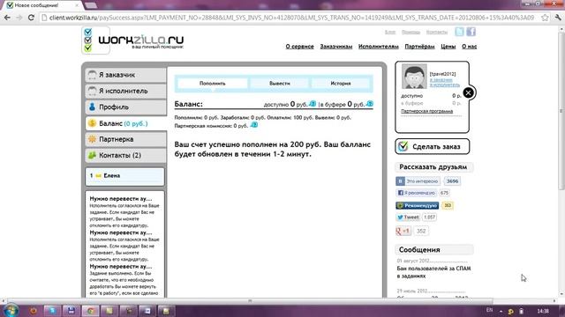Click browser back arrow
Viewport: 565px width, 317px height.
click(7, 18)
